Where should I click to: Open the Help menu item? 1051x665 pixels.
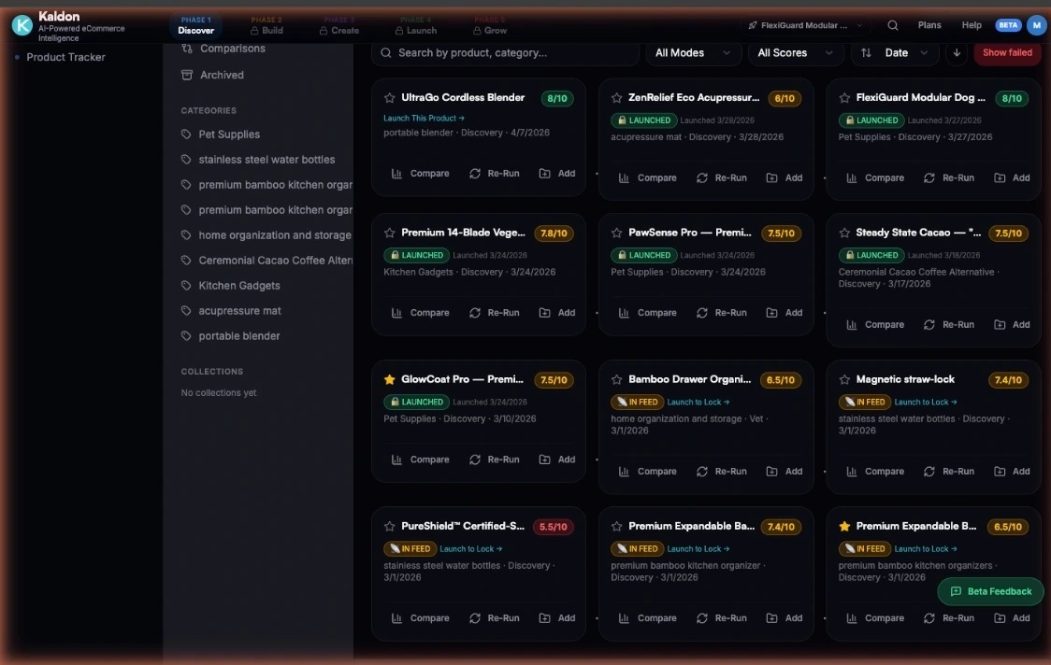coord(972,25)
